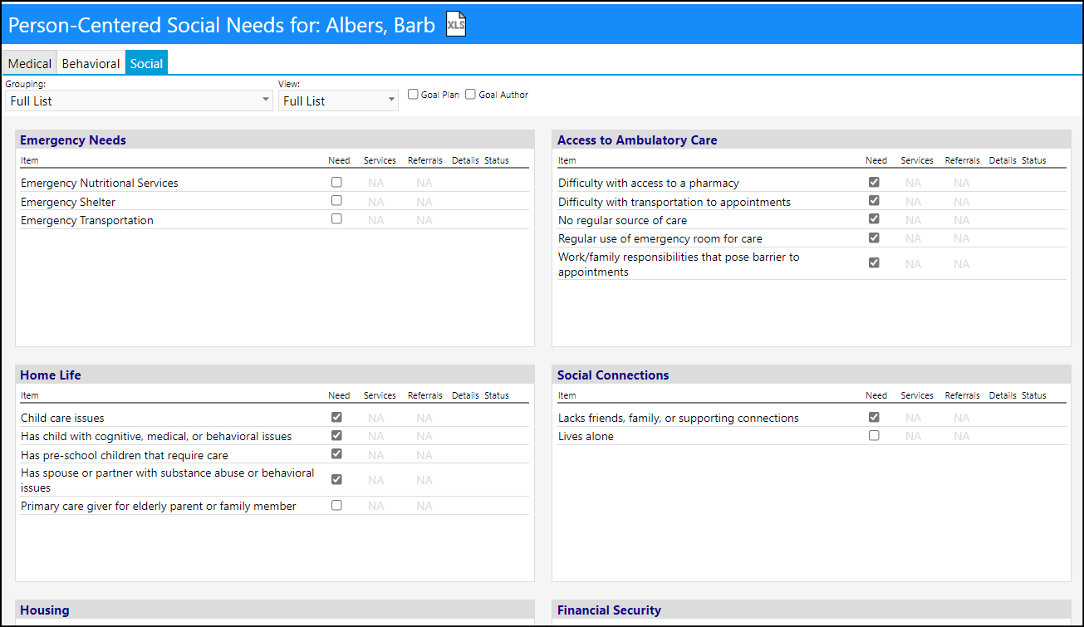Image resolution: width=1084 pixels, height=627 pixels.
Task: Uncheck Need for Lacks friends, family connections
Action: (x=874, y=417)
